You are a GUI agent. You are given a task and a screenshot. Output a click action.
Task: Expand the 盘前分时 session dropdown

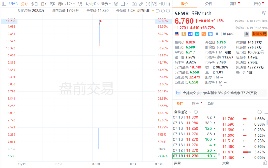point(146,11)
